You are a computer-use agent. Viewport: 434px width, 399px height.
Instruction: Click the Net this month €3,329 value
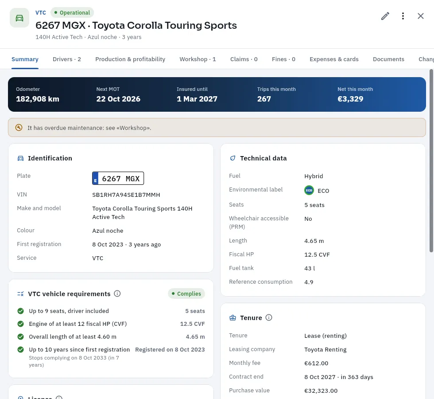[350, 99]
